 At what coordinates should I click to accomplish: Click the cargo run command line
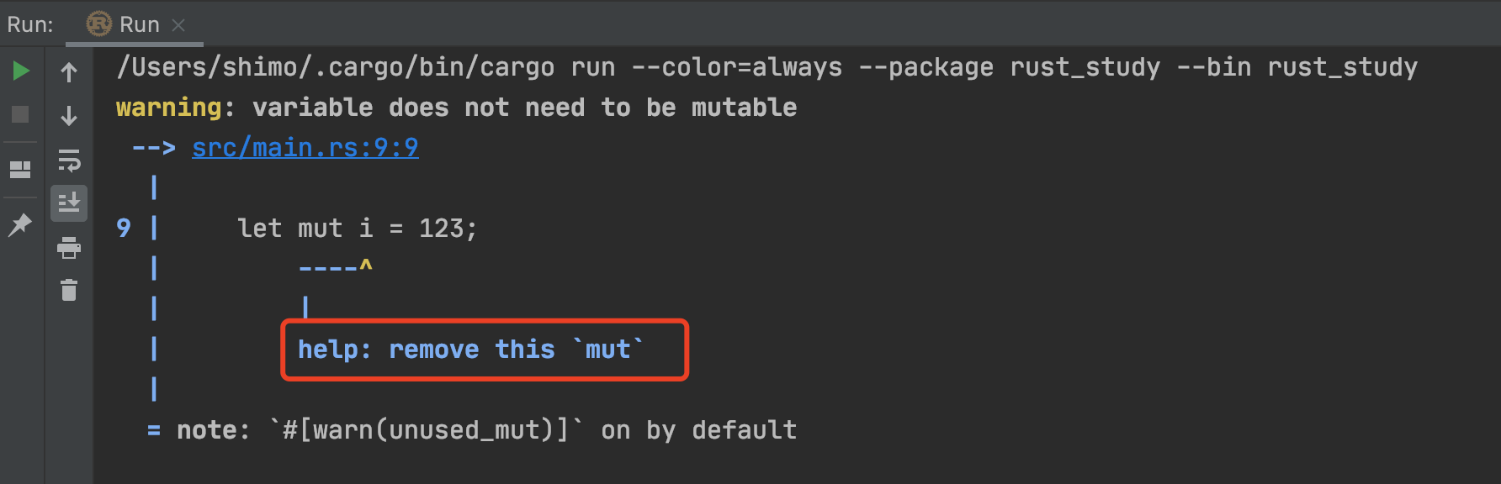click(x=766, y=67)
